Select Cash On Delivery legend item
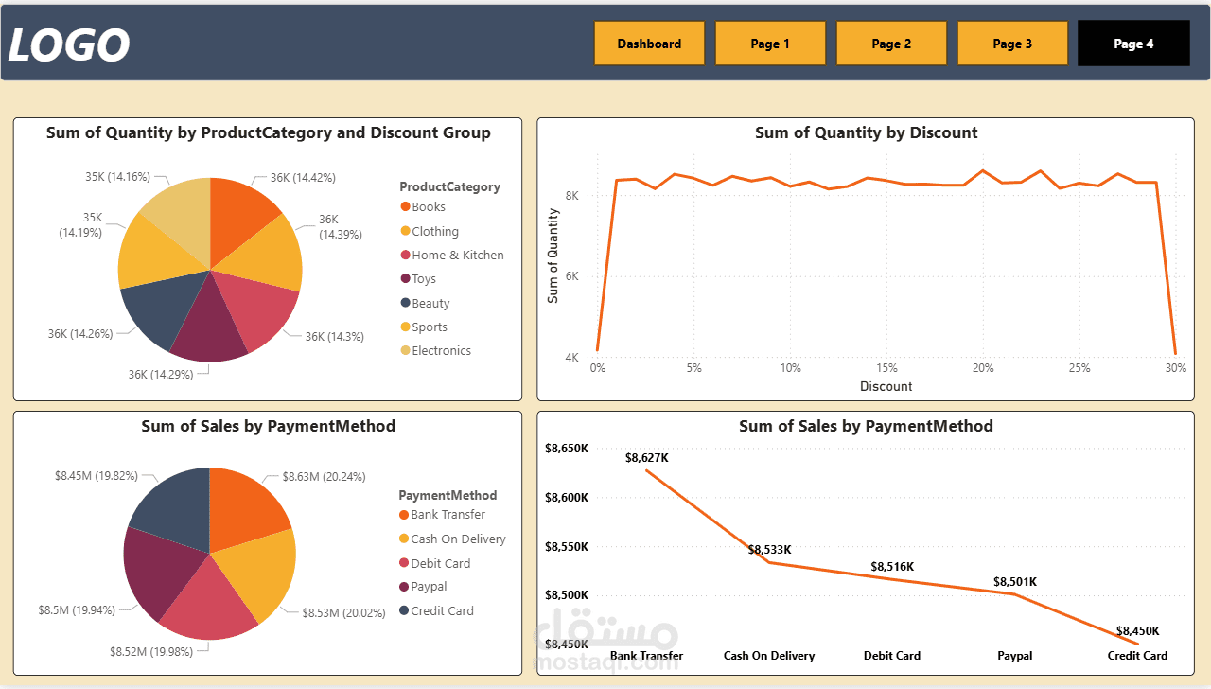Image resolution: width=1211 pixels, height=689 pixels. point(453,539)
